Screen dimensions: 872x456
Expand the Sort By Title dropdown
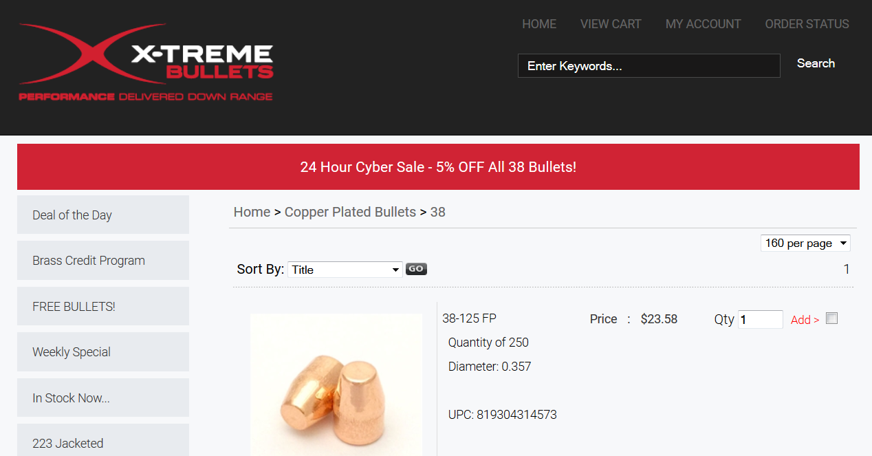point(345,270)
